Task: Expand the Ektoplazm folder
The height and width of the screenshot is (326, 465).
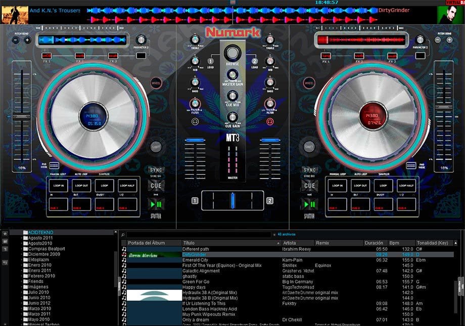Action: (22, 260)
